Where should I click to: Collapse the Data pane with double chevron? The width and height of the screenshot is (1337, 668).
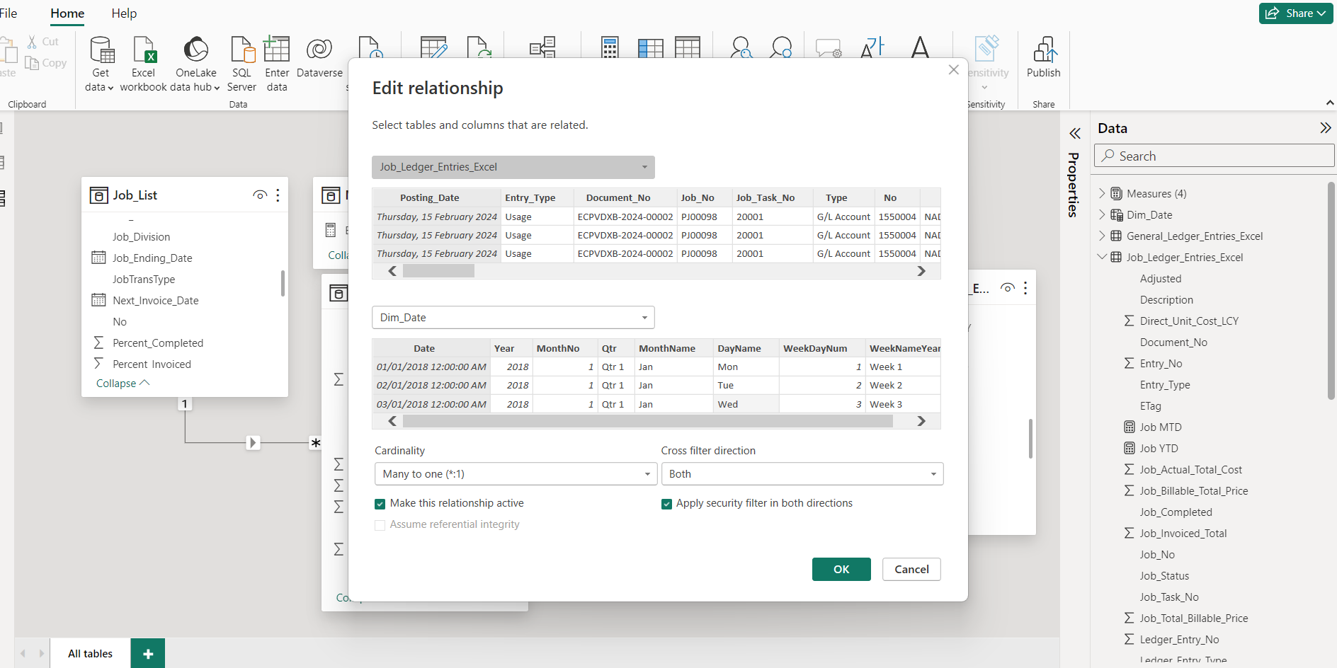click(1325, 128)
